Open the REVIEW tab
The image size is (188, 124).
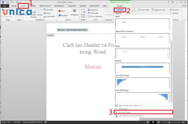point(83,6)
